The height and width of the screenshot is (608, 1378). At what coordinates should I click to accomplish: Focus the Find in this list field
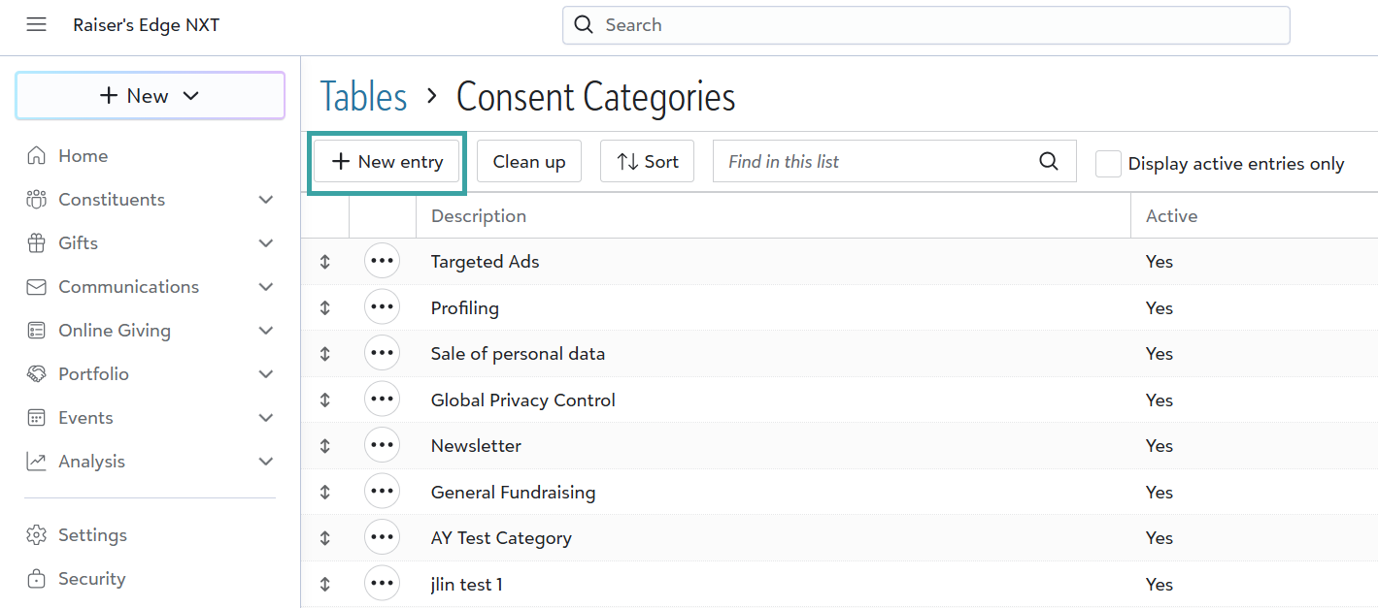[874, 162]
